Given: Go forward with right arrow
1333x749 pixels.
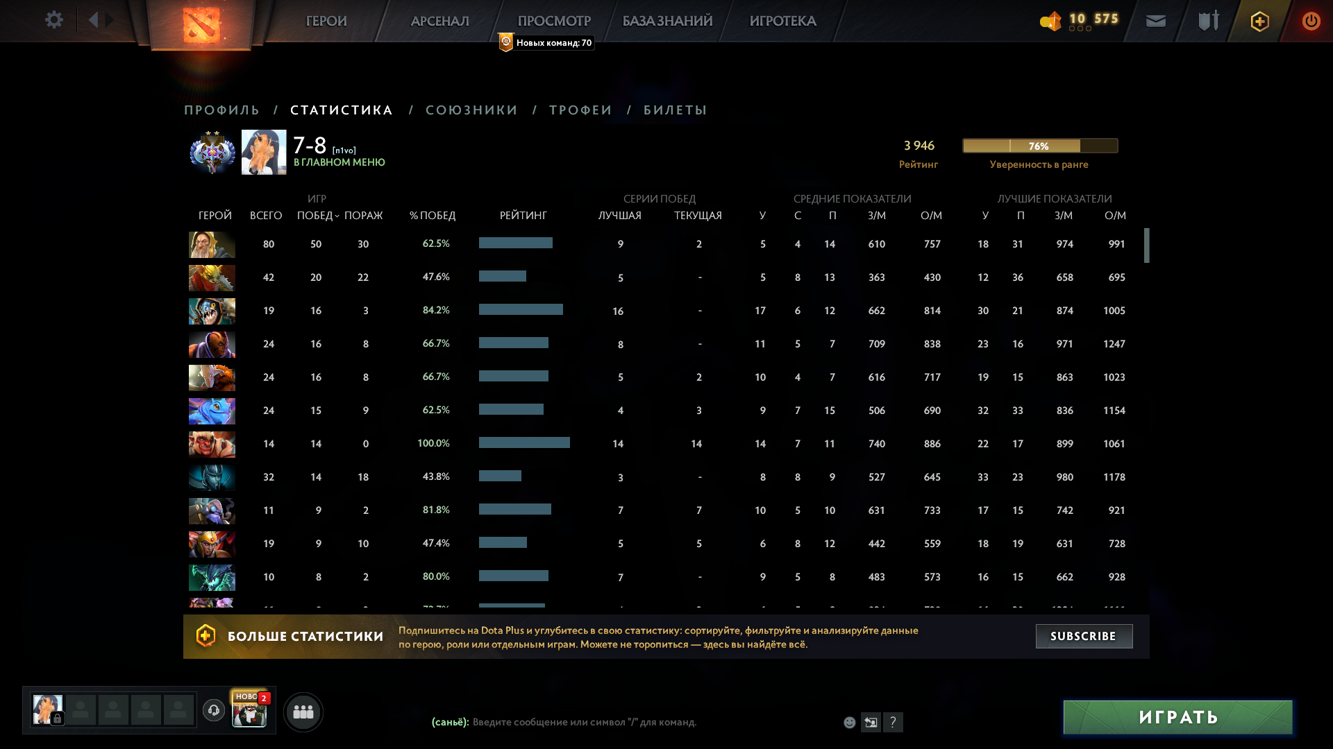Looking at the screenshot, I should pos(110,20).
